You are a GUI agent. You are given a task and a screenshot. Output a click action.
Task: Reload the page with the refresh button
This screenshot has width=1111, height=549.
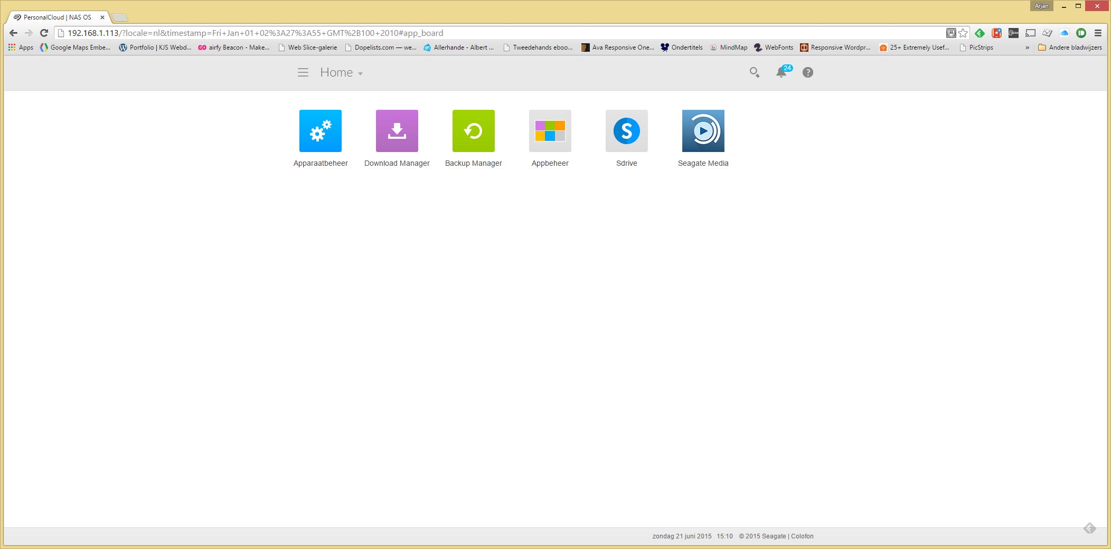[44, 33]
